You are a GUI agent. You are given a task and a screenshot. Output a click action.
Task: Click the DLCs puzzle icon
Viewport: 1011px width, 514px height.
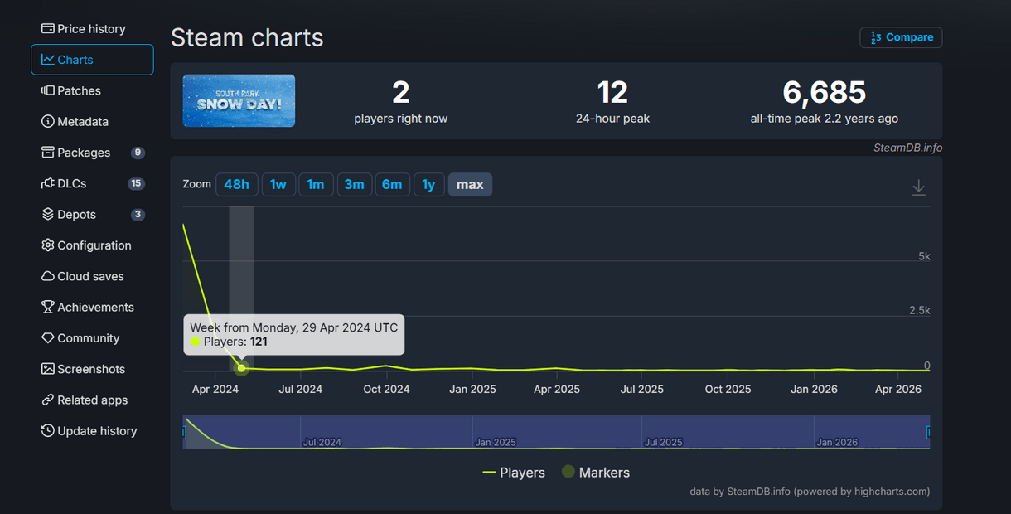(48, 183)
